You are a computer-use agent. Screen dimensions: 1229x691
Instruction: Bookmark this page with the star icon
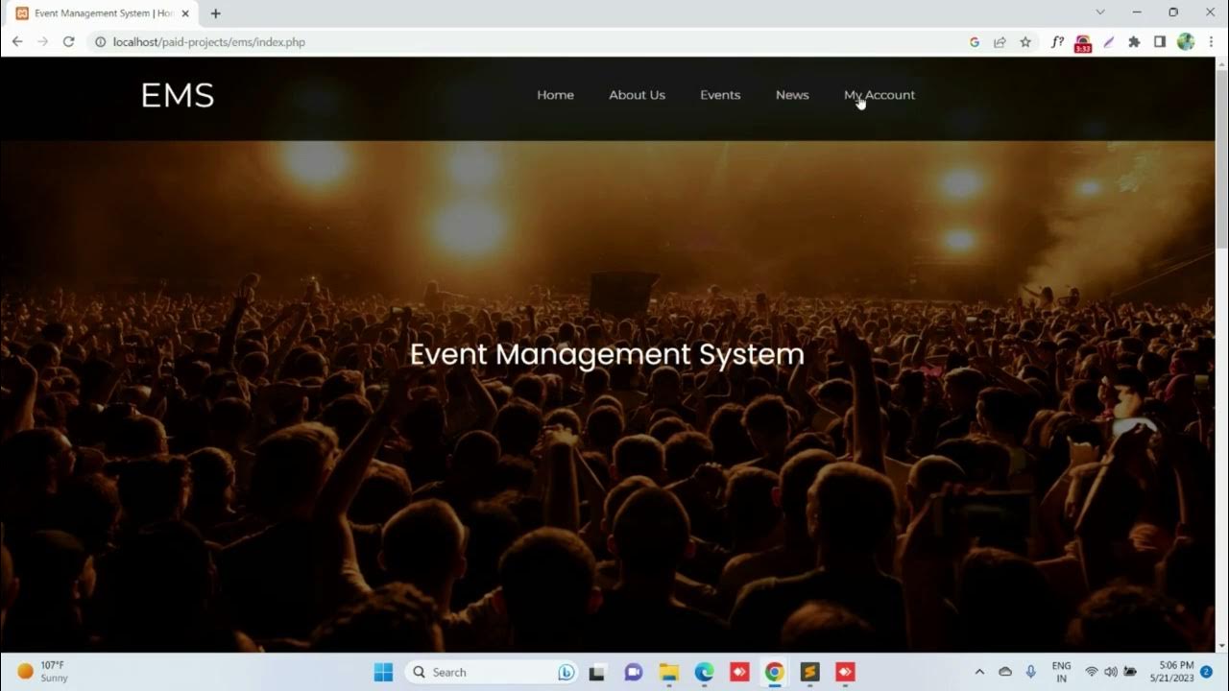point(1025,42)
